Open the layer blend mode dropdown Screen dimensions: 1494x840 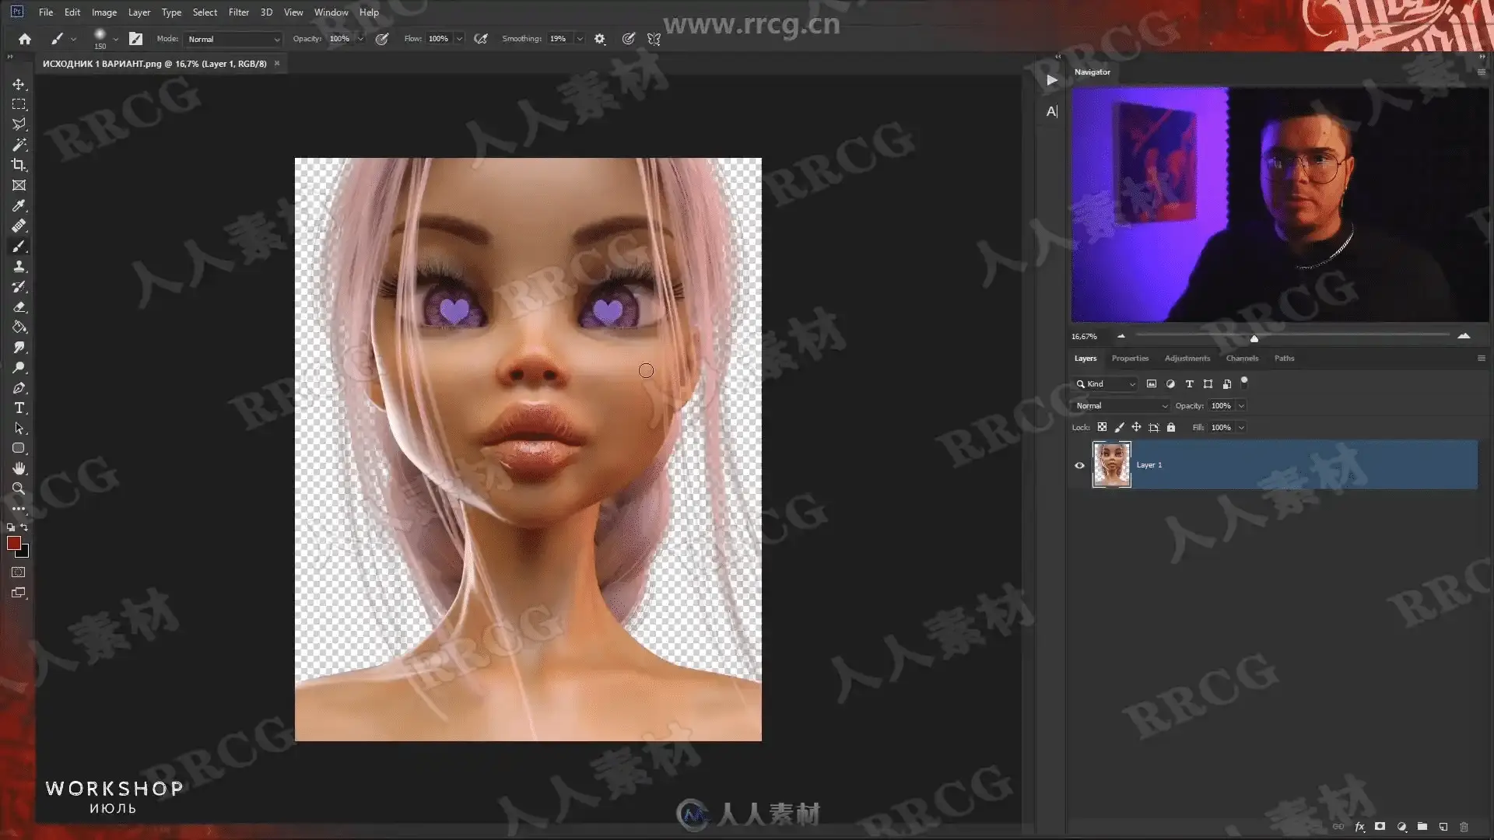[x=1120, y=405]
